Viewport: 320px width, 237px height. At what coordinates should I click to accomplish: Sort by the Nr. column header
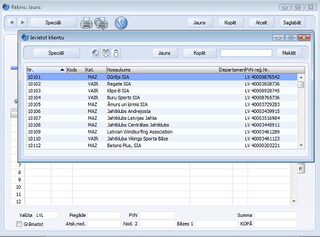[x=46, y=70]
